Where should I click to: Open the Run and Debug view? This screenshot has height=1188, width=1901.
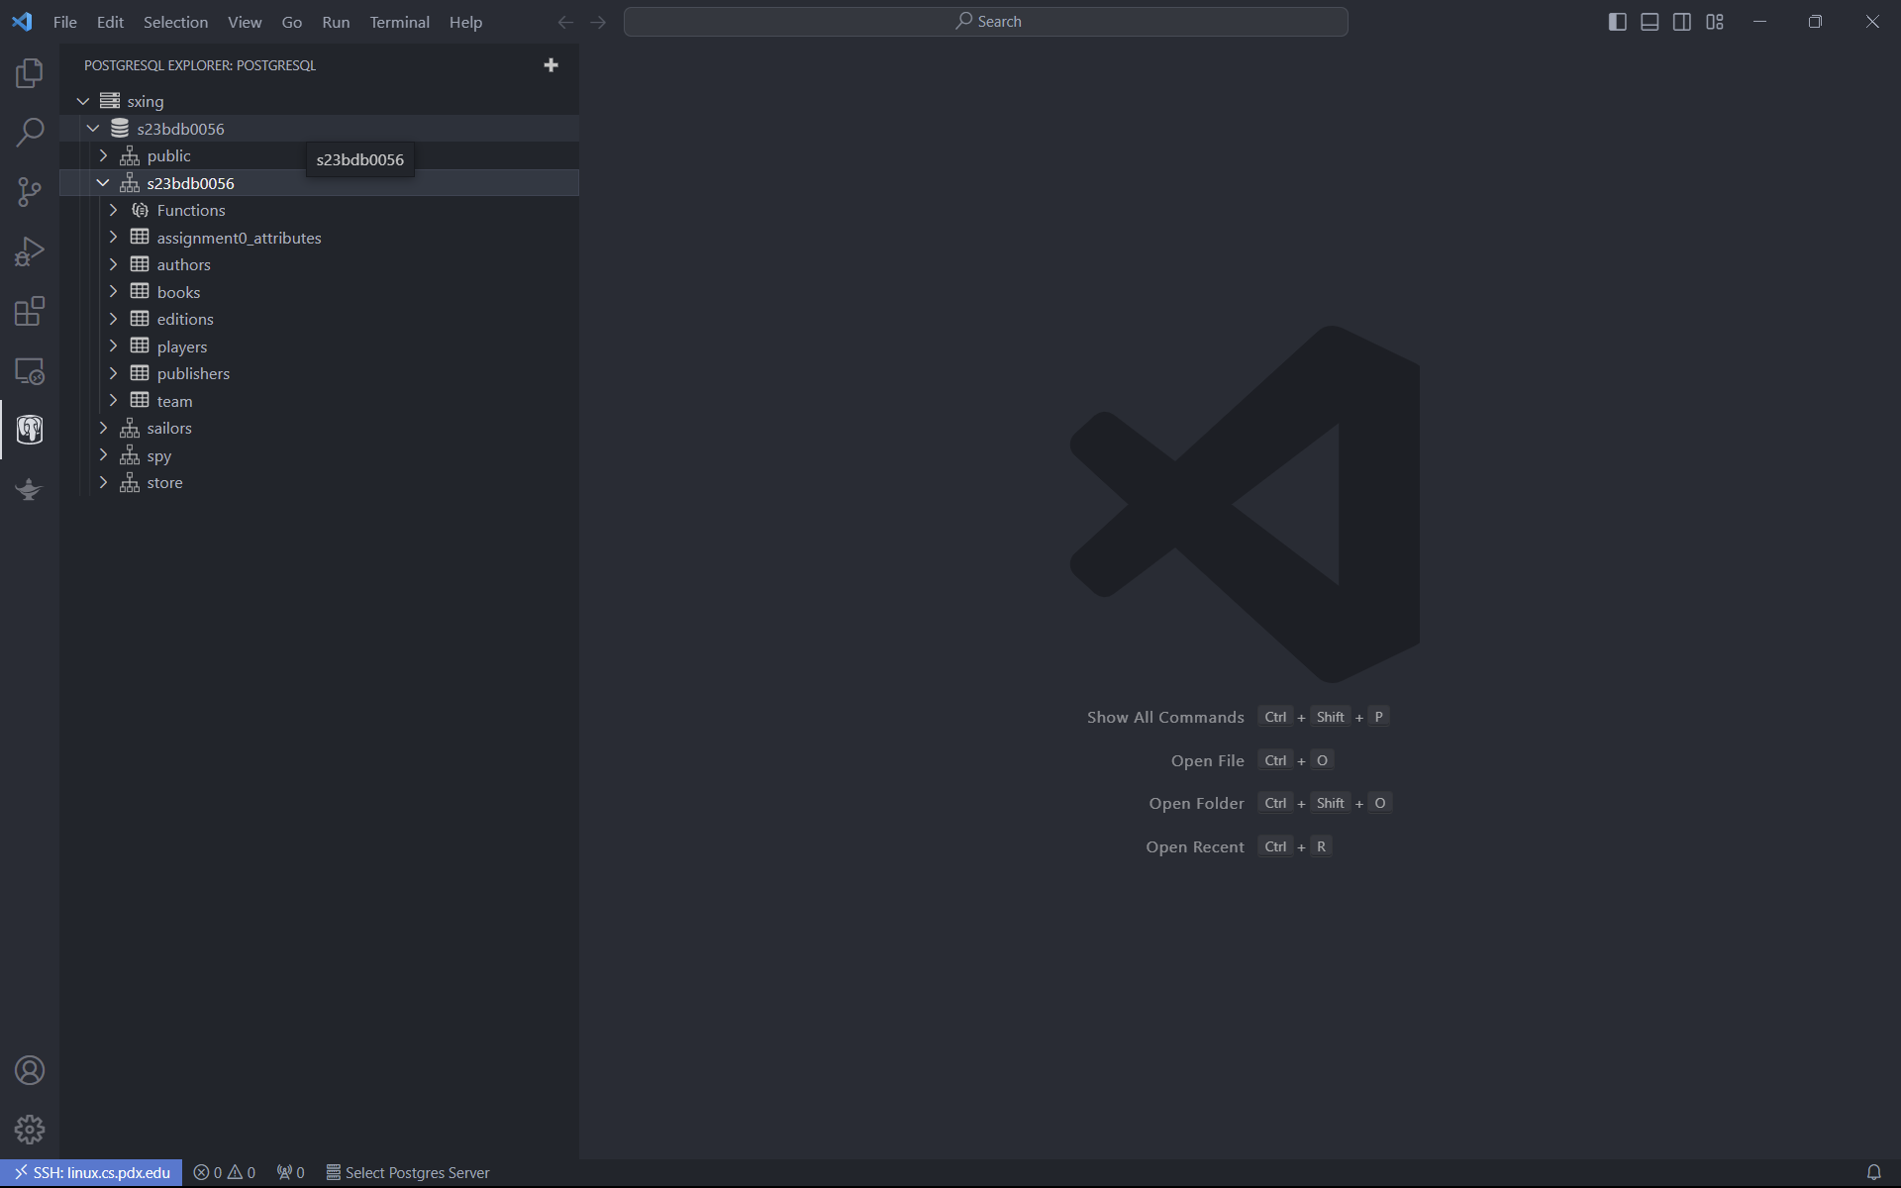(30, 251)
